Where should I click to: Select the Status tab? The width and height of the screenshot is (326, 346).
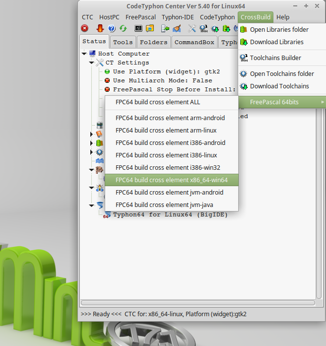pos(94,41)
